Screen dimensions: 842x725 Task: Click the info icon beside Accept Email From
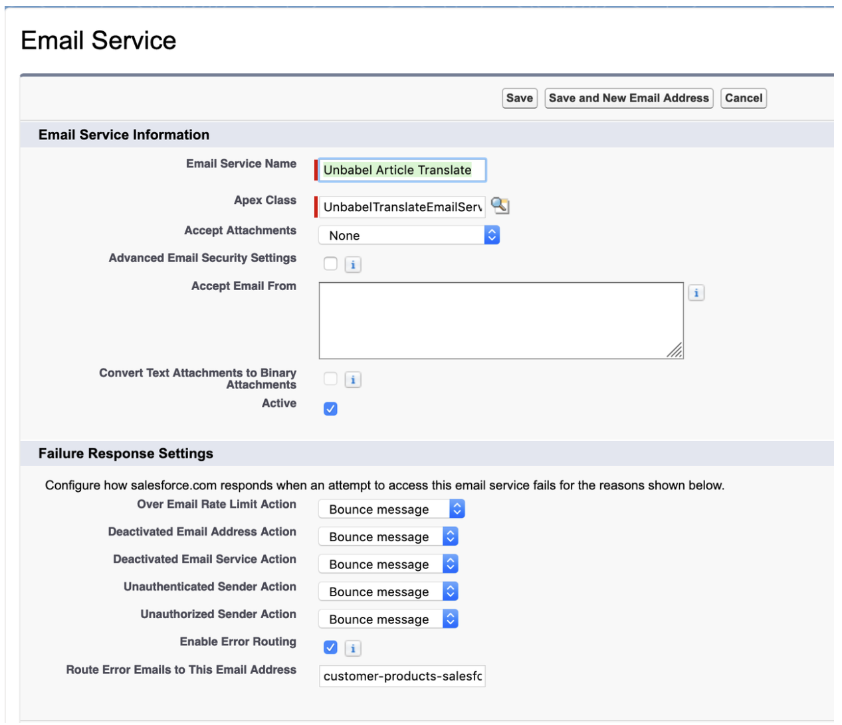click(x=696, y=293)
